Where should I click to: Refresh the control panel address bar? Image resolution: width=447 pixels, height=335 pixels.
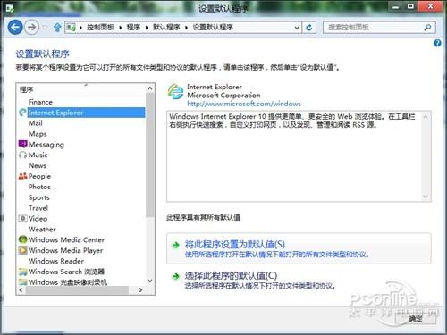coord(309,28)
